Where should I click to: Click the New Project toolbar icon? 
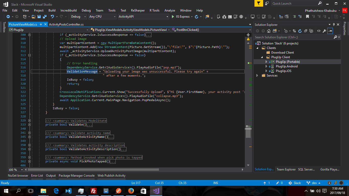pos(25,17)
